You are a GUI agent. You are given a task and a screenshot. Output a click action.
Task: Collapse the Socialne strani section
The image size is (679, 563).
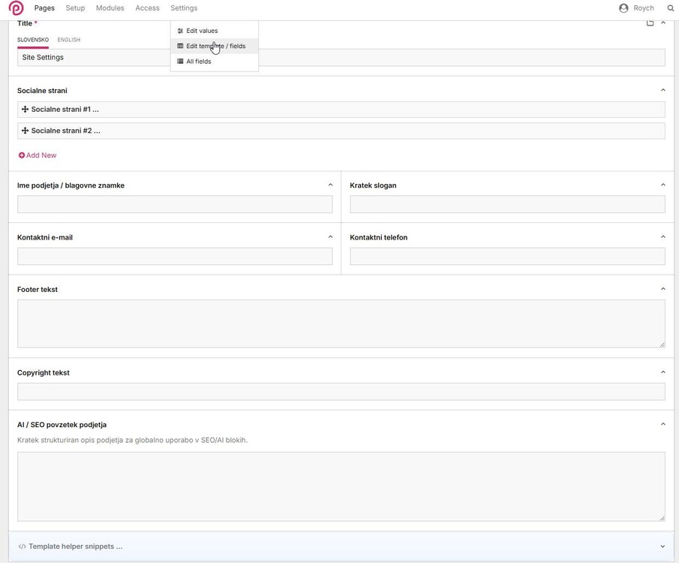tap(662, 90)
